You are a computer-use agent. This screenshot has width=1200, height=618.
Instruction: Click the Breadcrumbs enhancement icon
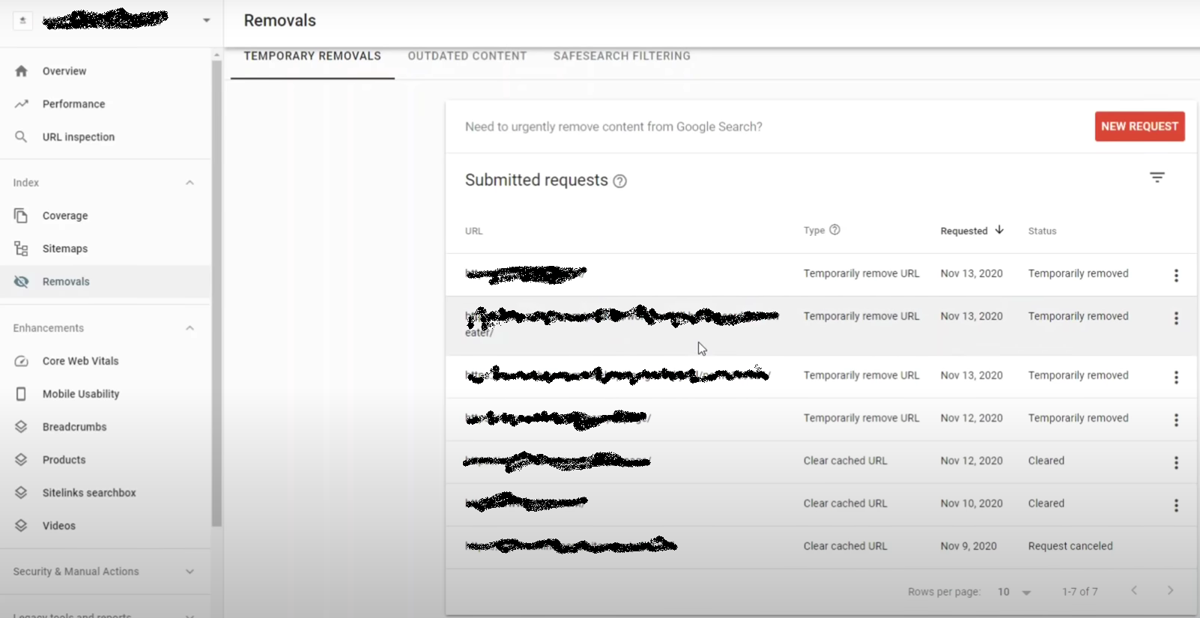pos(22,426)
